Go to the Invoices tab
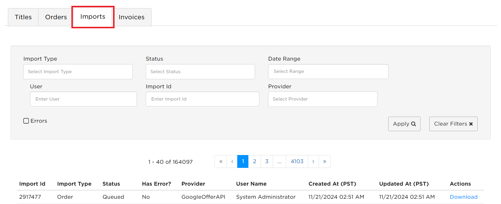This screenshot has height=204, width=501. tap(131, 17)
